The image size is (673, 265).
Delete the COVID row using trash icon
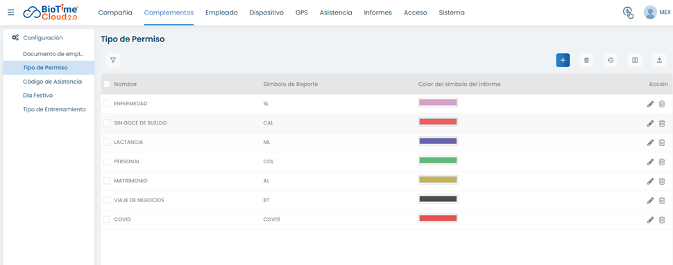662,219
